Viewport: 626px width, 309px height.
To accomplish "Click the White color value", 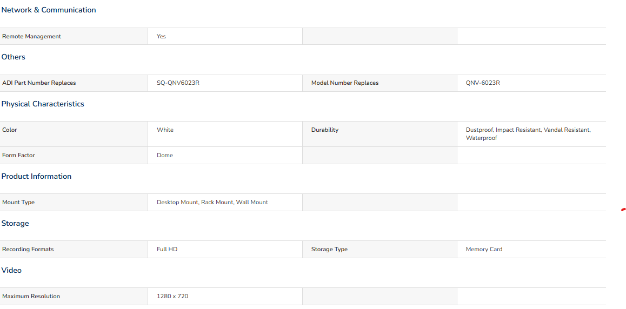I will [x=165, y=130].
